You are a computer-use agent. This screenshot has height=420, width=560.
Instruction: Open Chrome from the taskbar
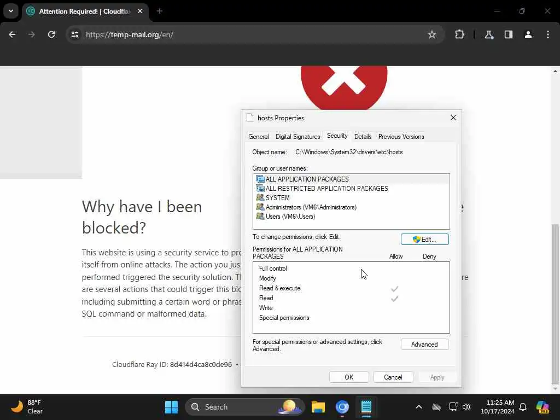tap(342, 407)
